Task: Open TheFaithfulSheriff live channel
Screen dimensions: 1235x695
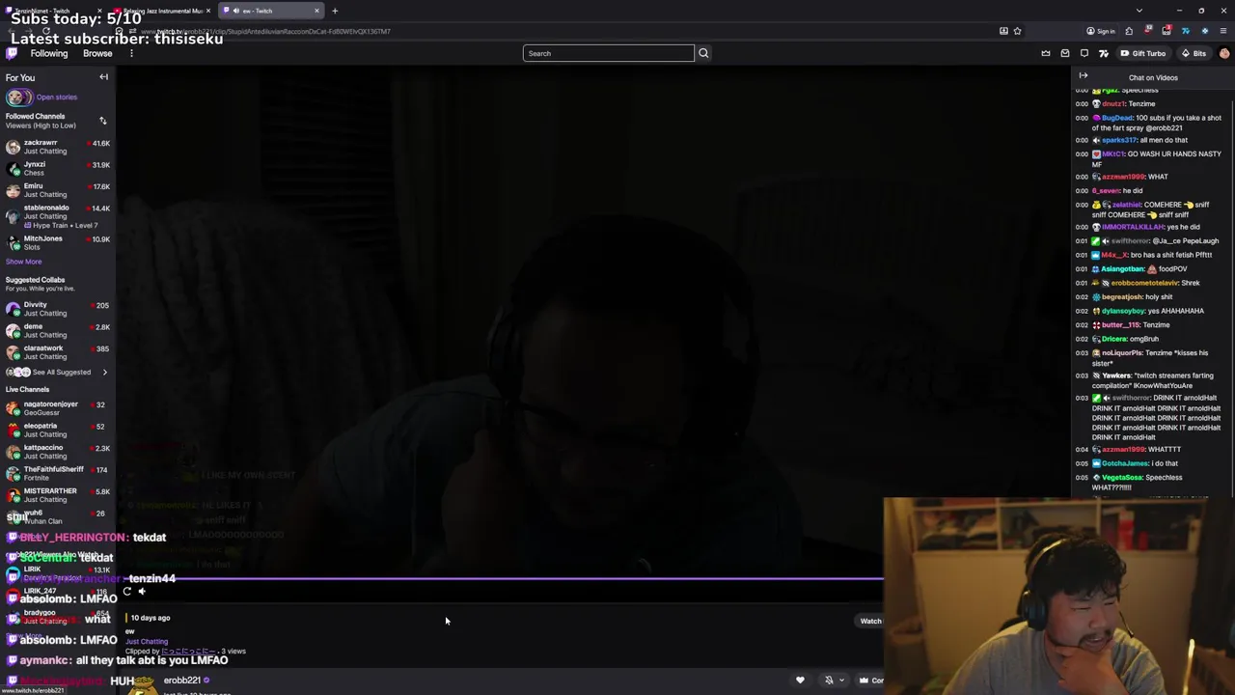Action: (58, 473)
